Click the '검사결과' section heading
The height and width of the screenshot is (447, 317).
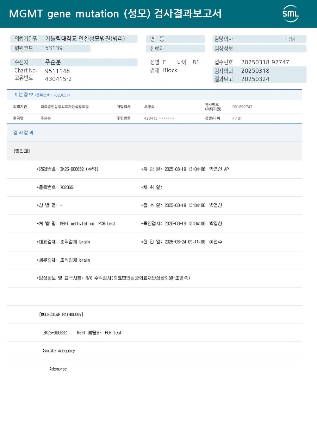(23, 133)
